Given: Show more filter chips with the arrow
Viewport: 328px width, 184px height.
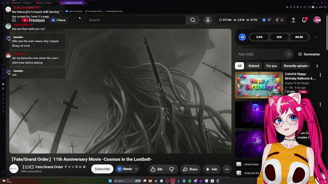Looking at the screenshot, I should point(317,66).
